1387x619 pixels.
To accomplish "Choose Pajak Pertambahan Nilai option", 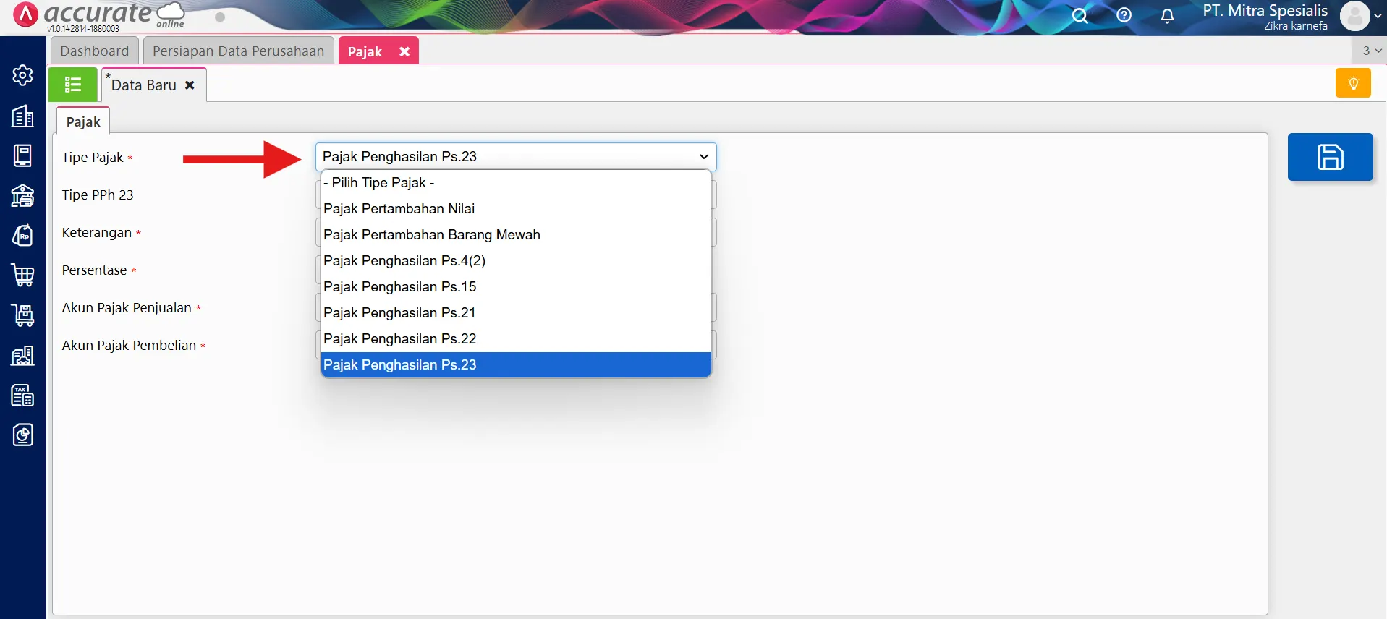I will [x=399, y=209].
